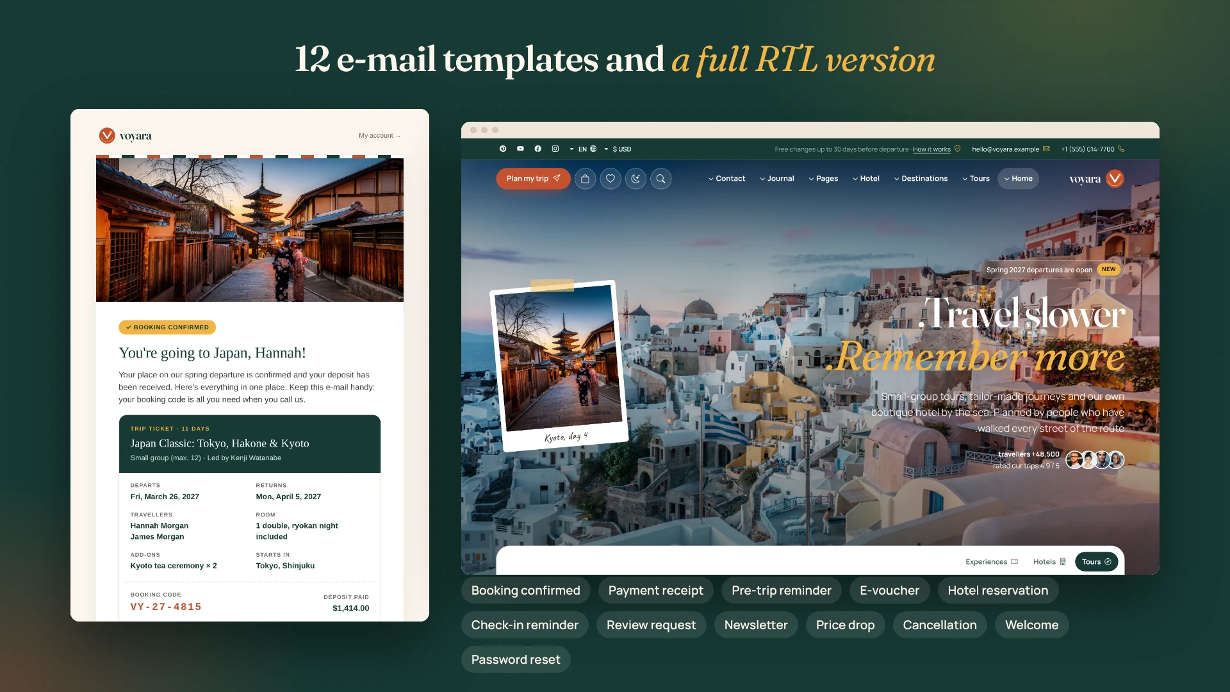
Task: Click the Check-in reminder template tag
Action: 525,625
